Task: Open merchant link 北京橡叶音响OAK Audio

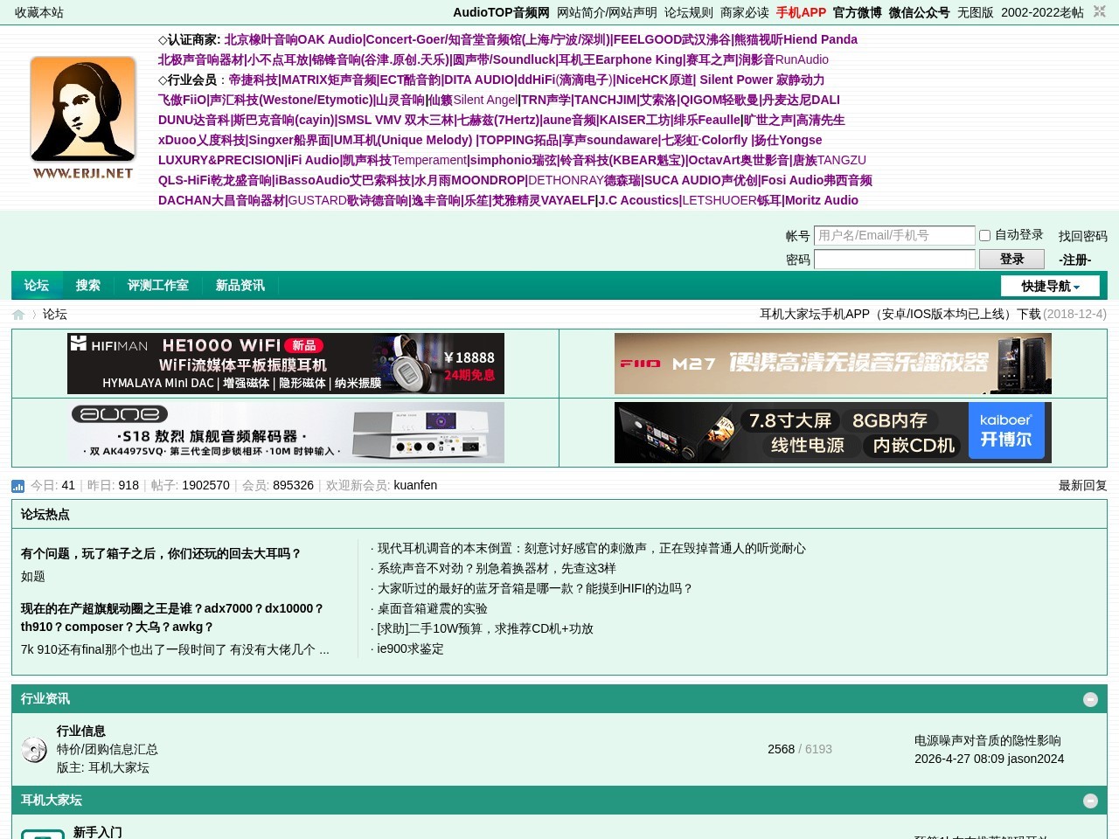Action: (x=293, y=39)
